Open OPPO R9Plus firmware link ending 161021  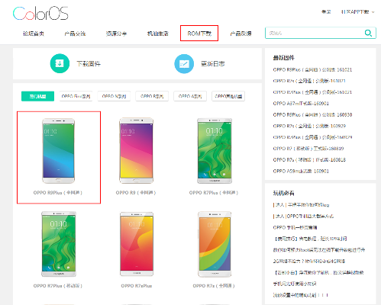point(312,69)
